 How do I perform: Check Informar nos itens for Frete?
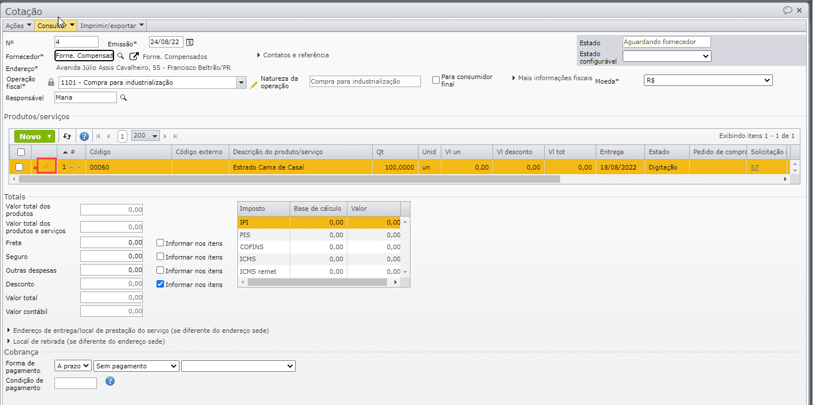click(161, 243)
